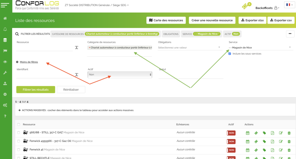Edit the Fenwick 4t resource with pencil icon
This screenshot has height=159, width=296.
pos(281,150)
